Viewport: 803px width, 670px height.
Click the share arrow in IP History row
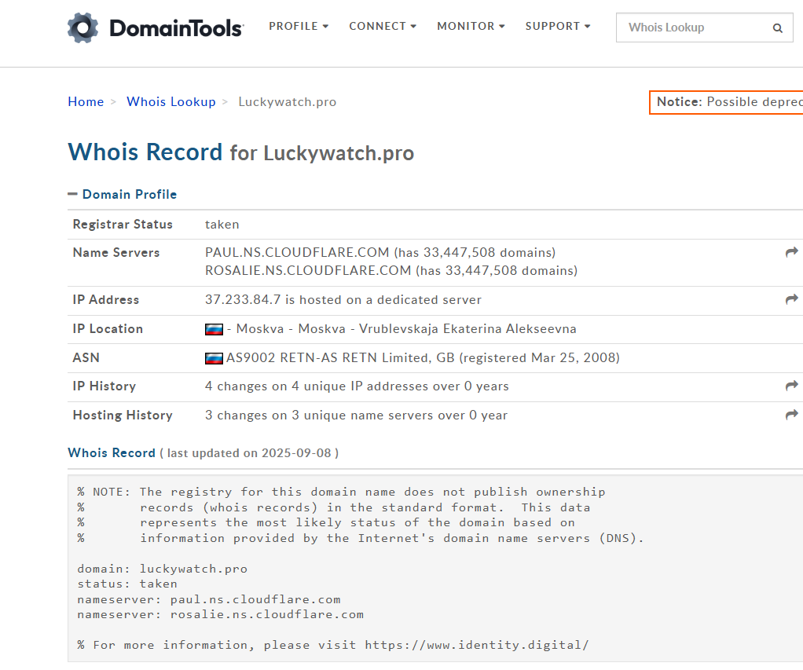(x=792, y=386)
